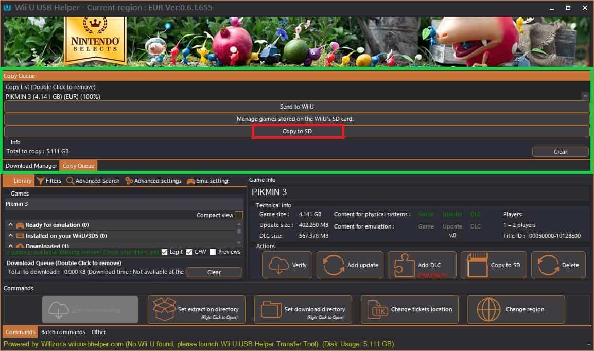
Task: Click the Nintendo Selects banner image
Action: 95,41
